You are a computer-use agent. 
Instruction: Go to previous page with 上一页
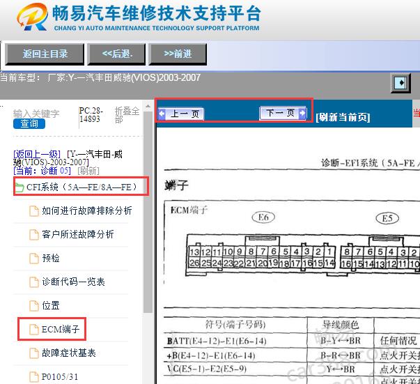coord(181,114)
